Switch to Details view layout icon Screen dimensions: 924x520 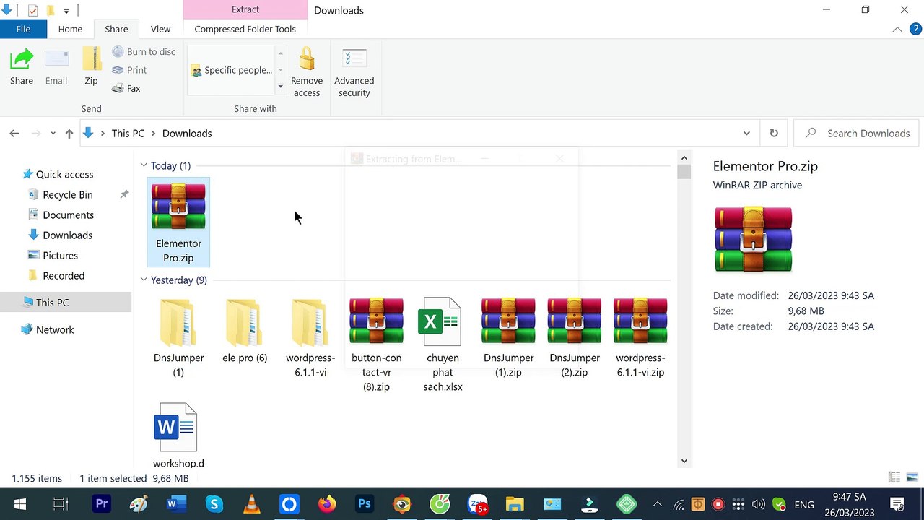coord(894,477)
